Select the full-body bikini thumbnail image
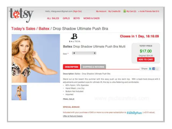Viewport: 172px width, 129px height. tap(19, 92)
